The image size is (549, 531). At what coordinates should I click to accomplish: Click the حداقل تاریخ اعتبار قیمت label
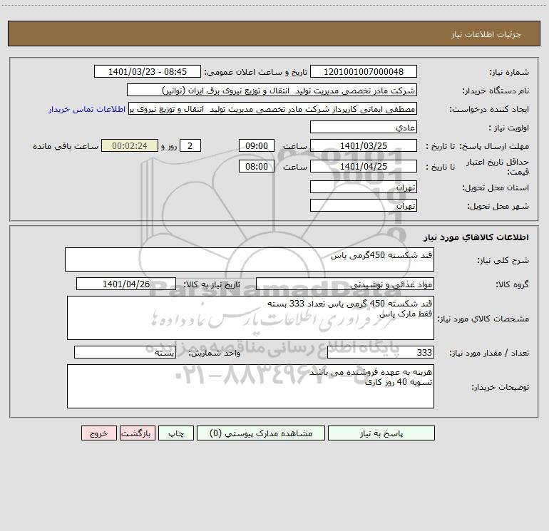click(498, 167)
